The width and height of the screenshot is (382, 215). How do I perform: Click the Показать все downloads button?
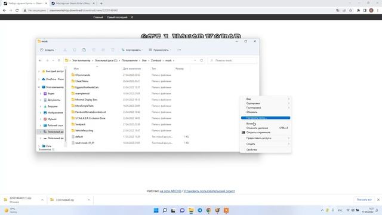[364, 200]
